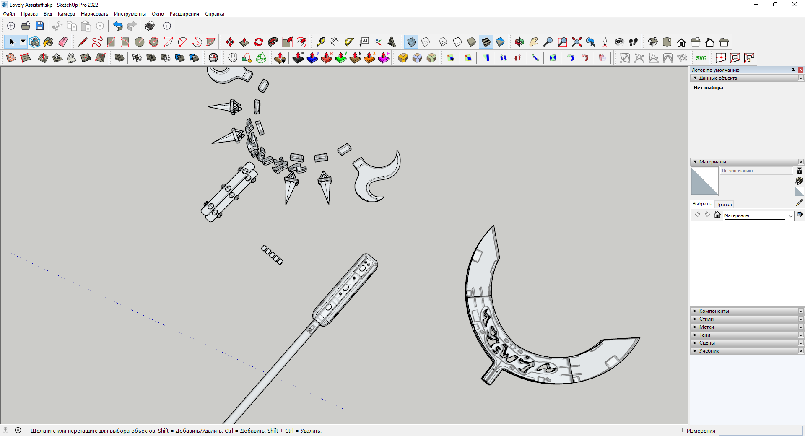805x436 pixels.
Task: Pick the Sample Paint eyedropper
Action: click(800, 202)
